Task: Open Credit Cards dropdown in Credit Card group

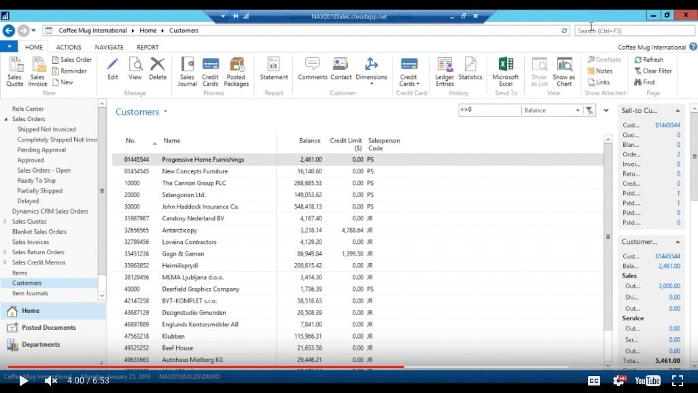Action: pyautogui.click(x=408, y=71)
